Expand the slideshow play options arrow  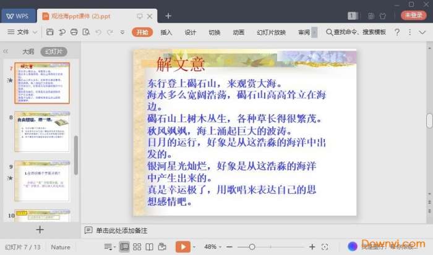coord(194,247)
